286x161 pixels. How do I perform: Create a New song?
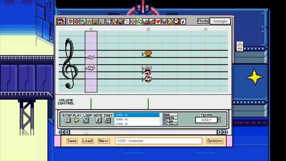103,141
